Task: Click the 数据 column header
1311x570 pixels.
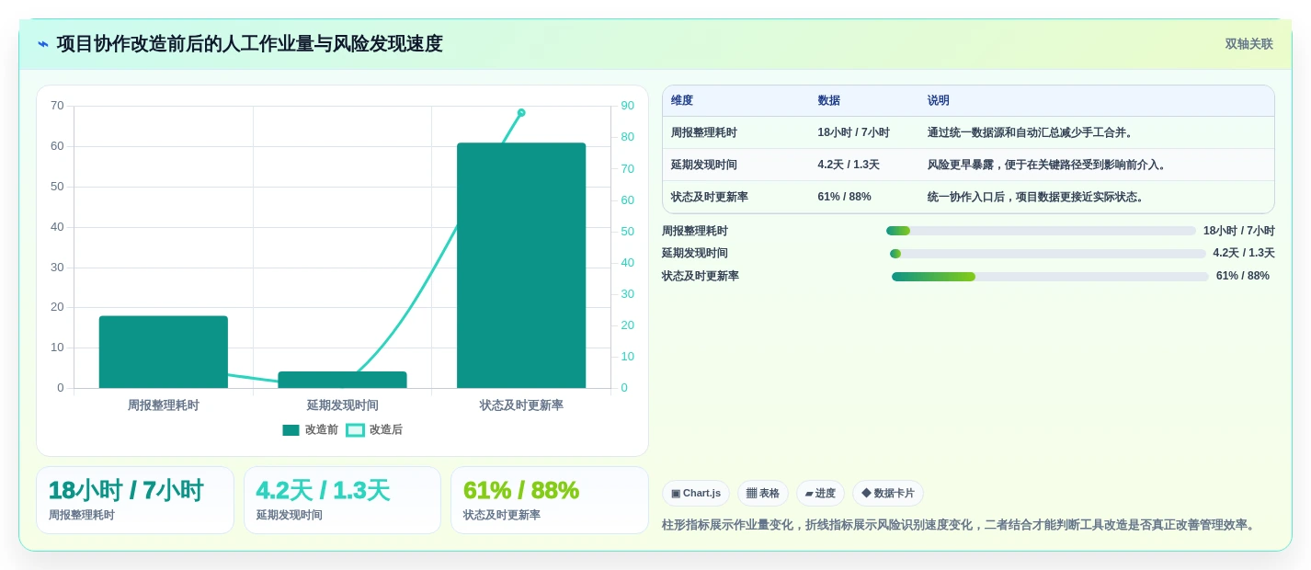Action: point(829,101)
